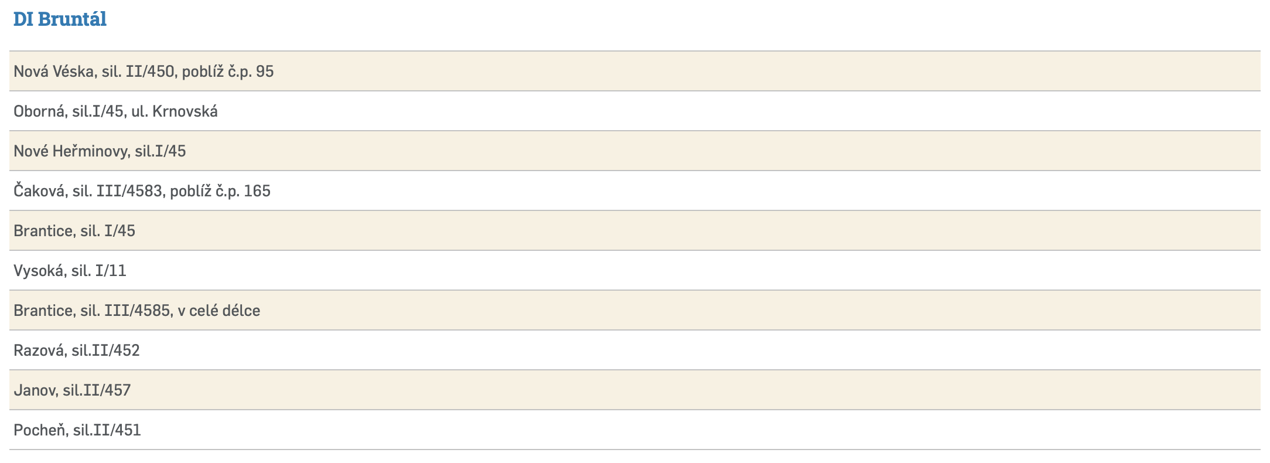Click the Razová, sil.II/452 row
The image size is (1270, 463).
click(635, 350)
